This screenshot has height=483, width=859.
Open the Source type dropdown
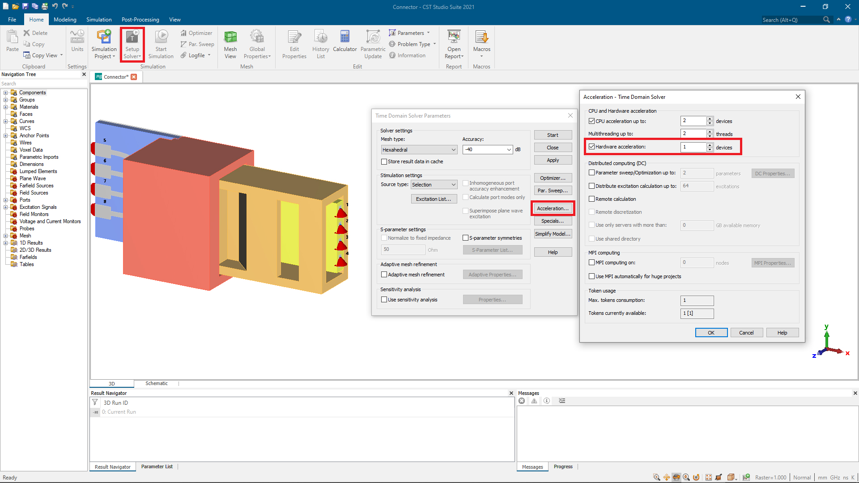434,185
